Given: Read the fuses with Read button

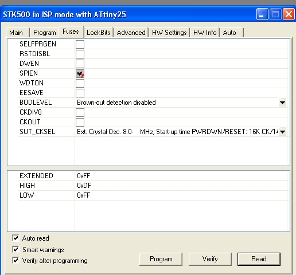Looking at the screenshot, I should click(259, 259).
